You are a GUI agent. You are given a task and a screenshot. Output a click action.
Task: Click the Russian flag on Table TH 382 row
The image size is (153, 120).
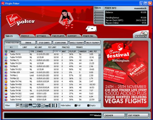point(6,94)
